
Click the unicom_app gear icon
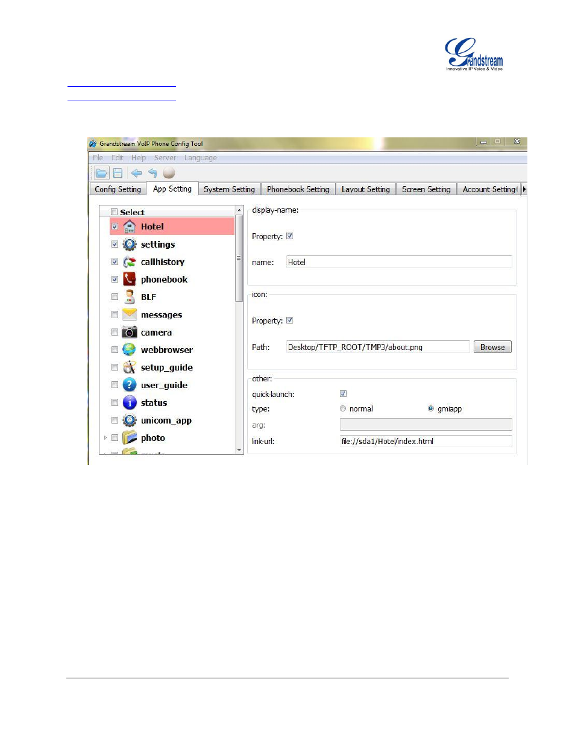(x=130, y=420)
